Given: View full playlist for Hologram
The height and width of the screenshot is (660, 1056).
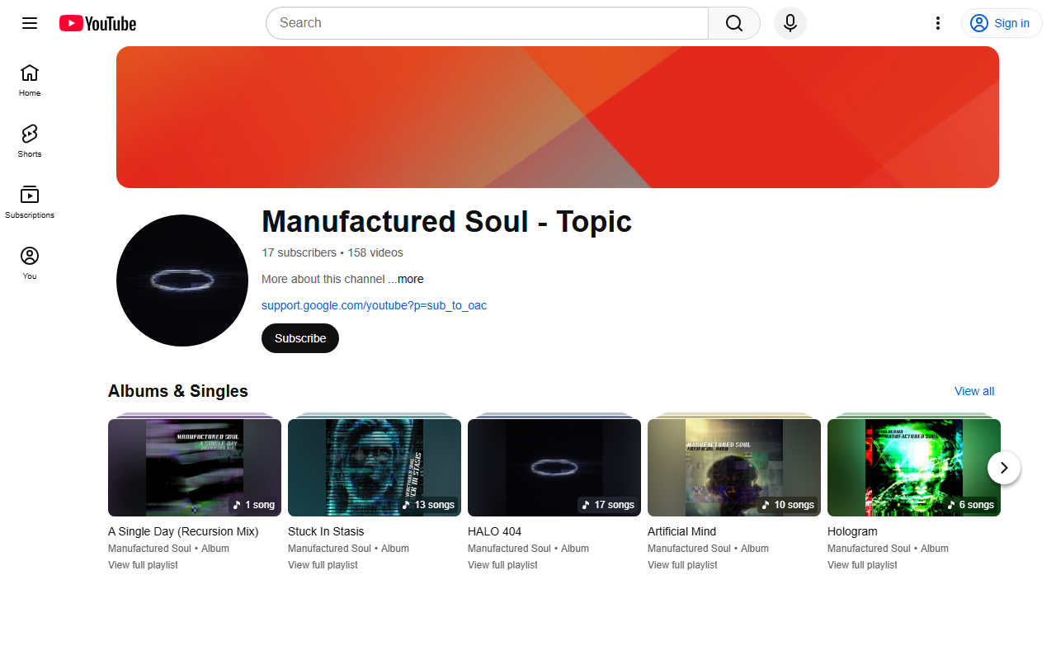Looking at the screenshot, I should click(x=862, y=565).
